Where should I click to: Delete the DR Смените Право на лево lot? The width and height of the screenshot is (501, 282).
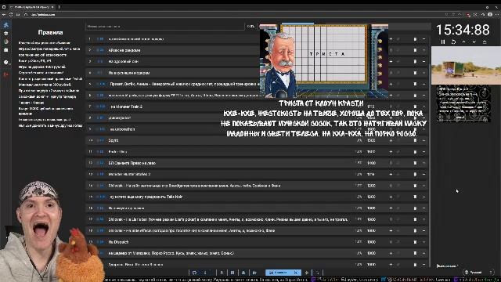pos(415,163)
